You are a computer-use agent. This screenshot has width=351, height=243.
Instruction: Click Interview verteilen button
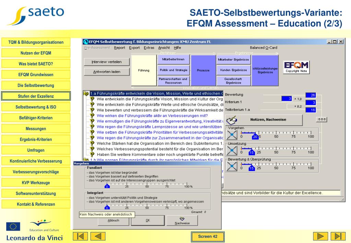107,62
